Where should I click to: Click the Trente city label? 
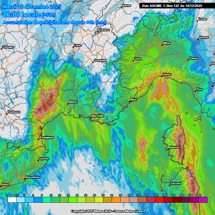point(202,19)
